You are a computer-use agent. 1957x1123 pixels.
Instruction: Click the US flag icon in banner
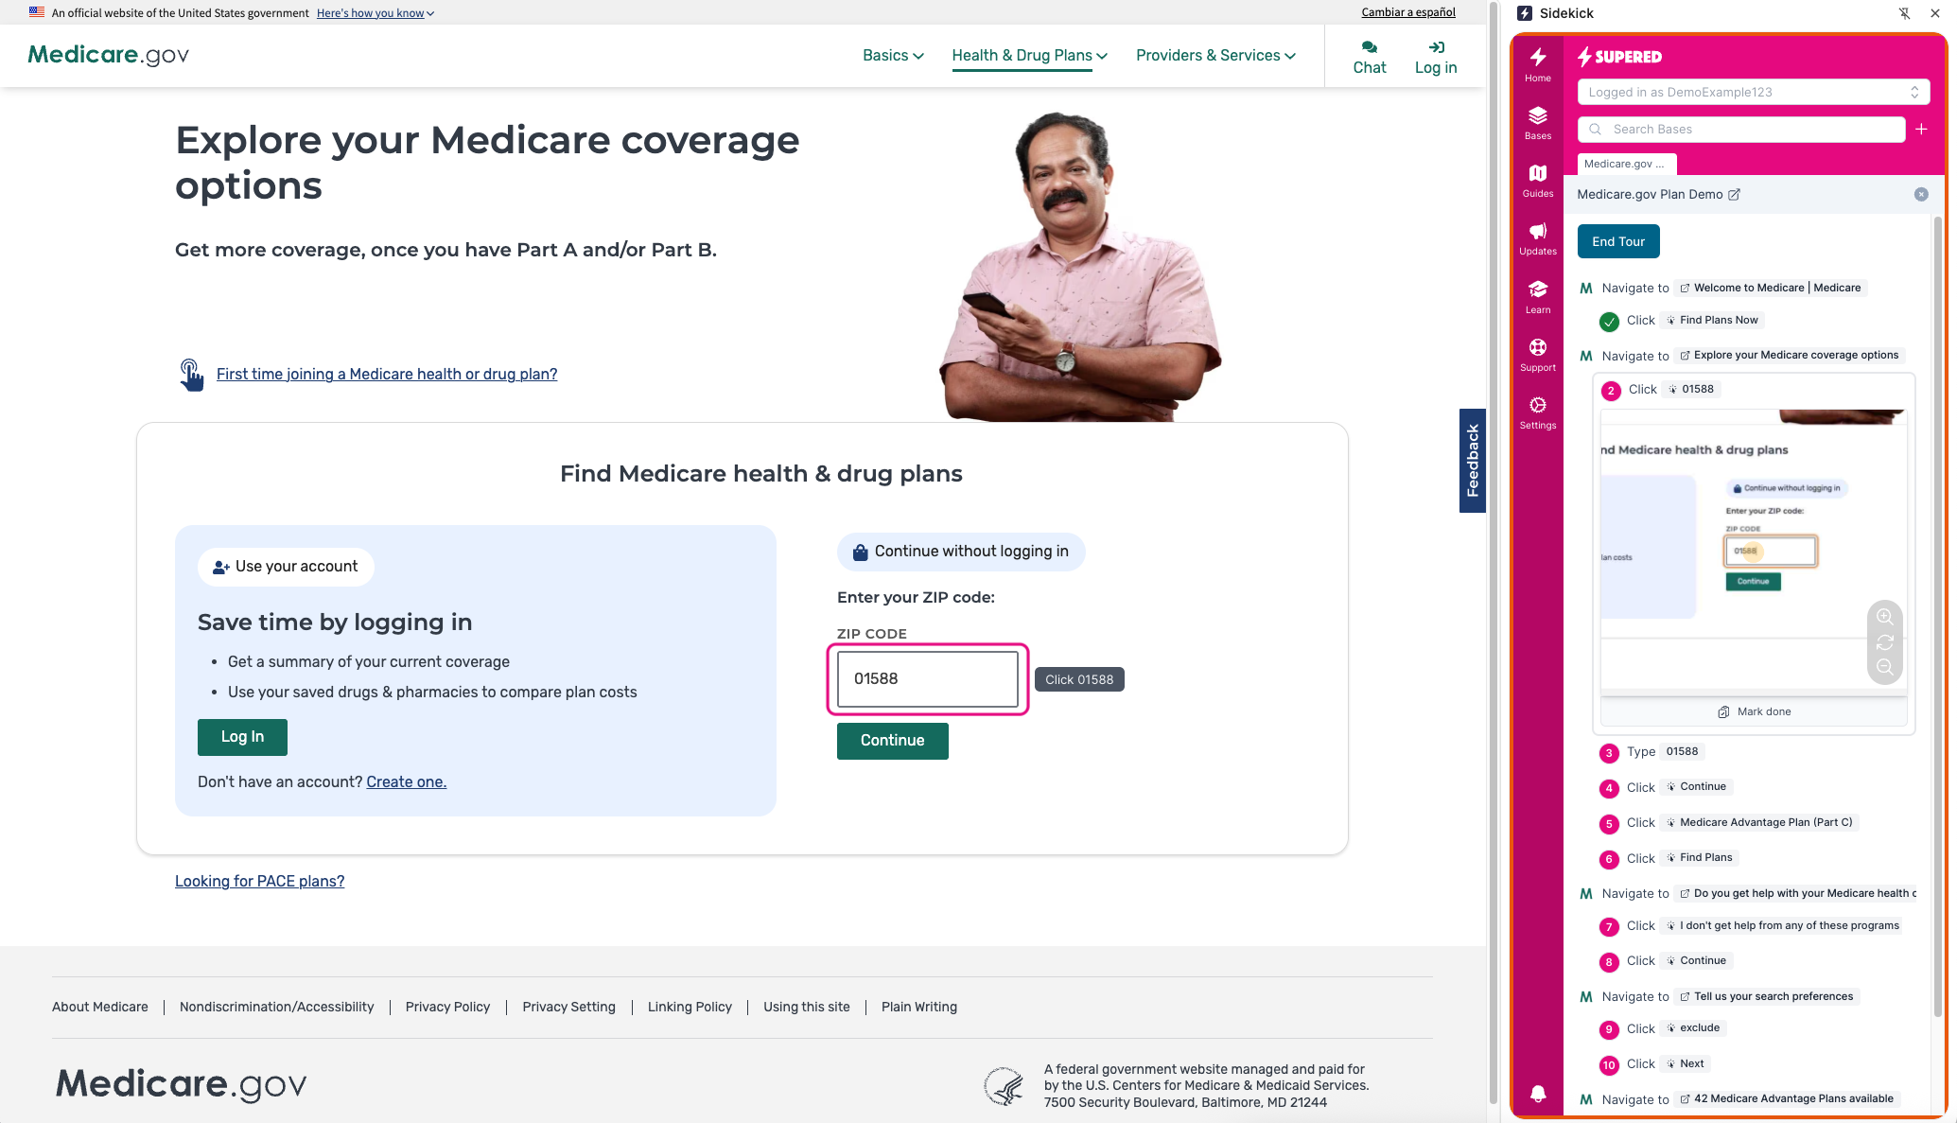click(37, 12)
